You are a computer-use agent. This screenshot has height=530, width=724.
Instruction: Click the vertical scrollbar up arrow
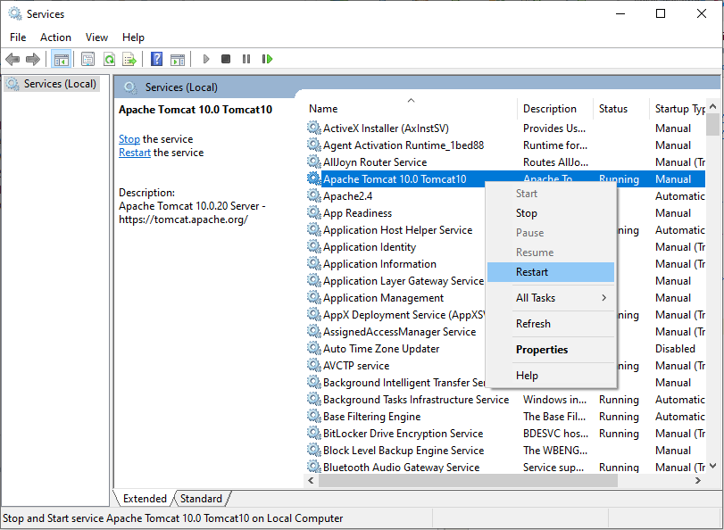point(712,107)
